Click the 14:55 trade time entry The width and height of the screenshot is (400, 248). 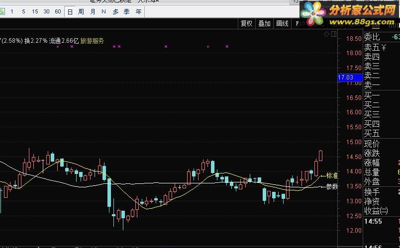373,221
